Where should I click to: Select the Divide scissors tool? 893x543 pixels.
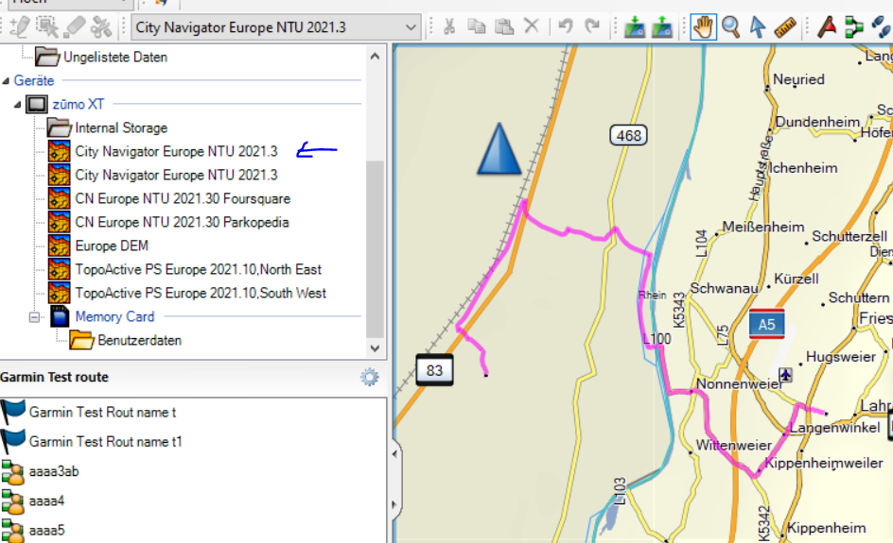101,26
